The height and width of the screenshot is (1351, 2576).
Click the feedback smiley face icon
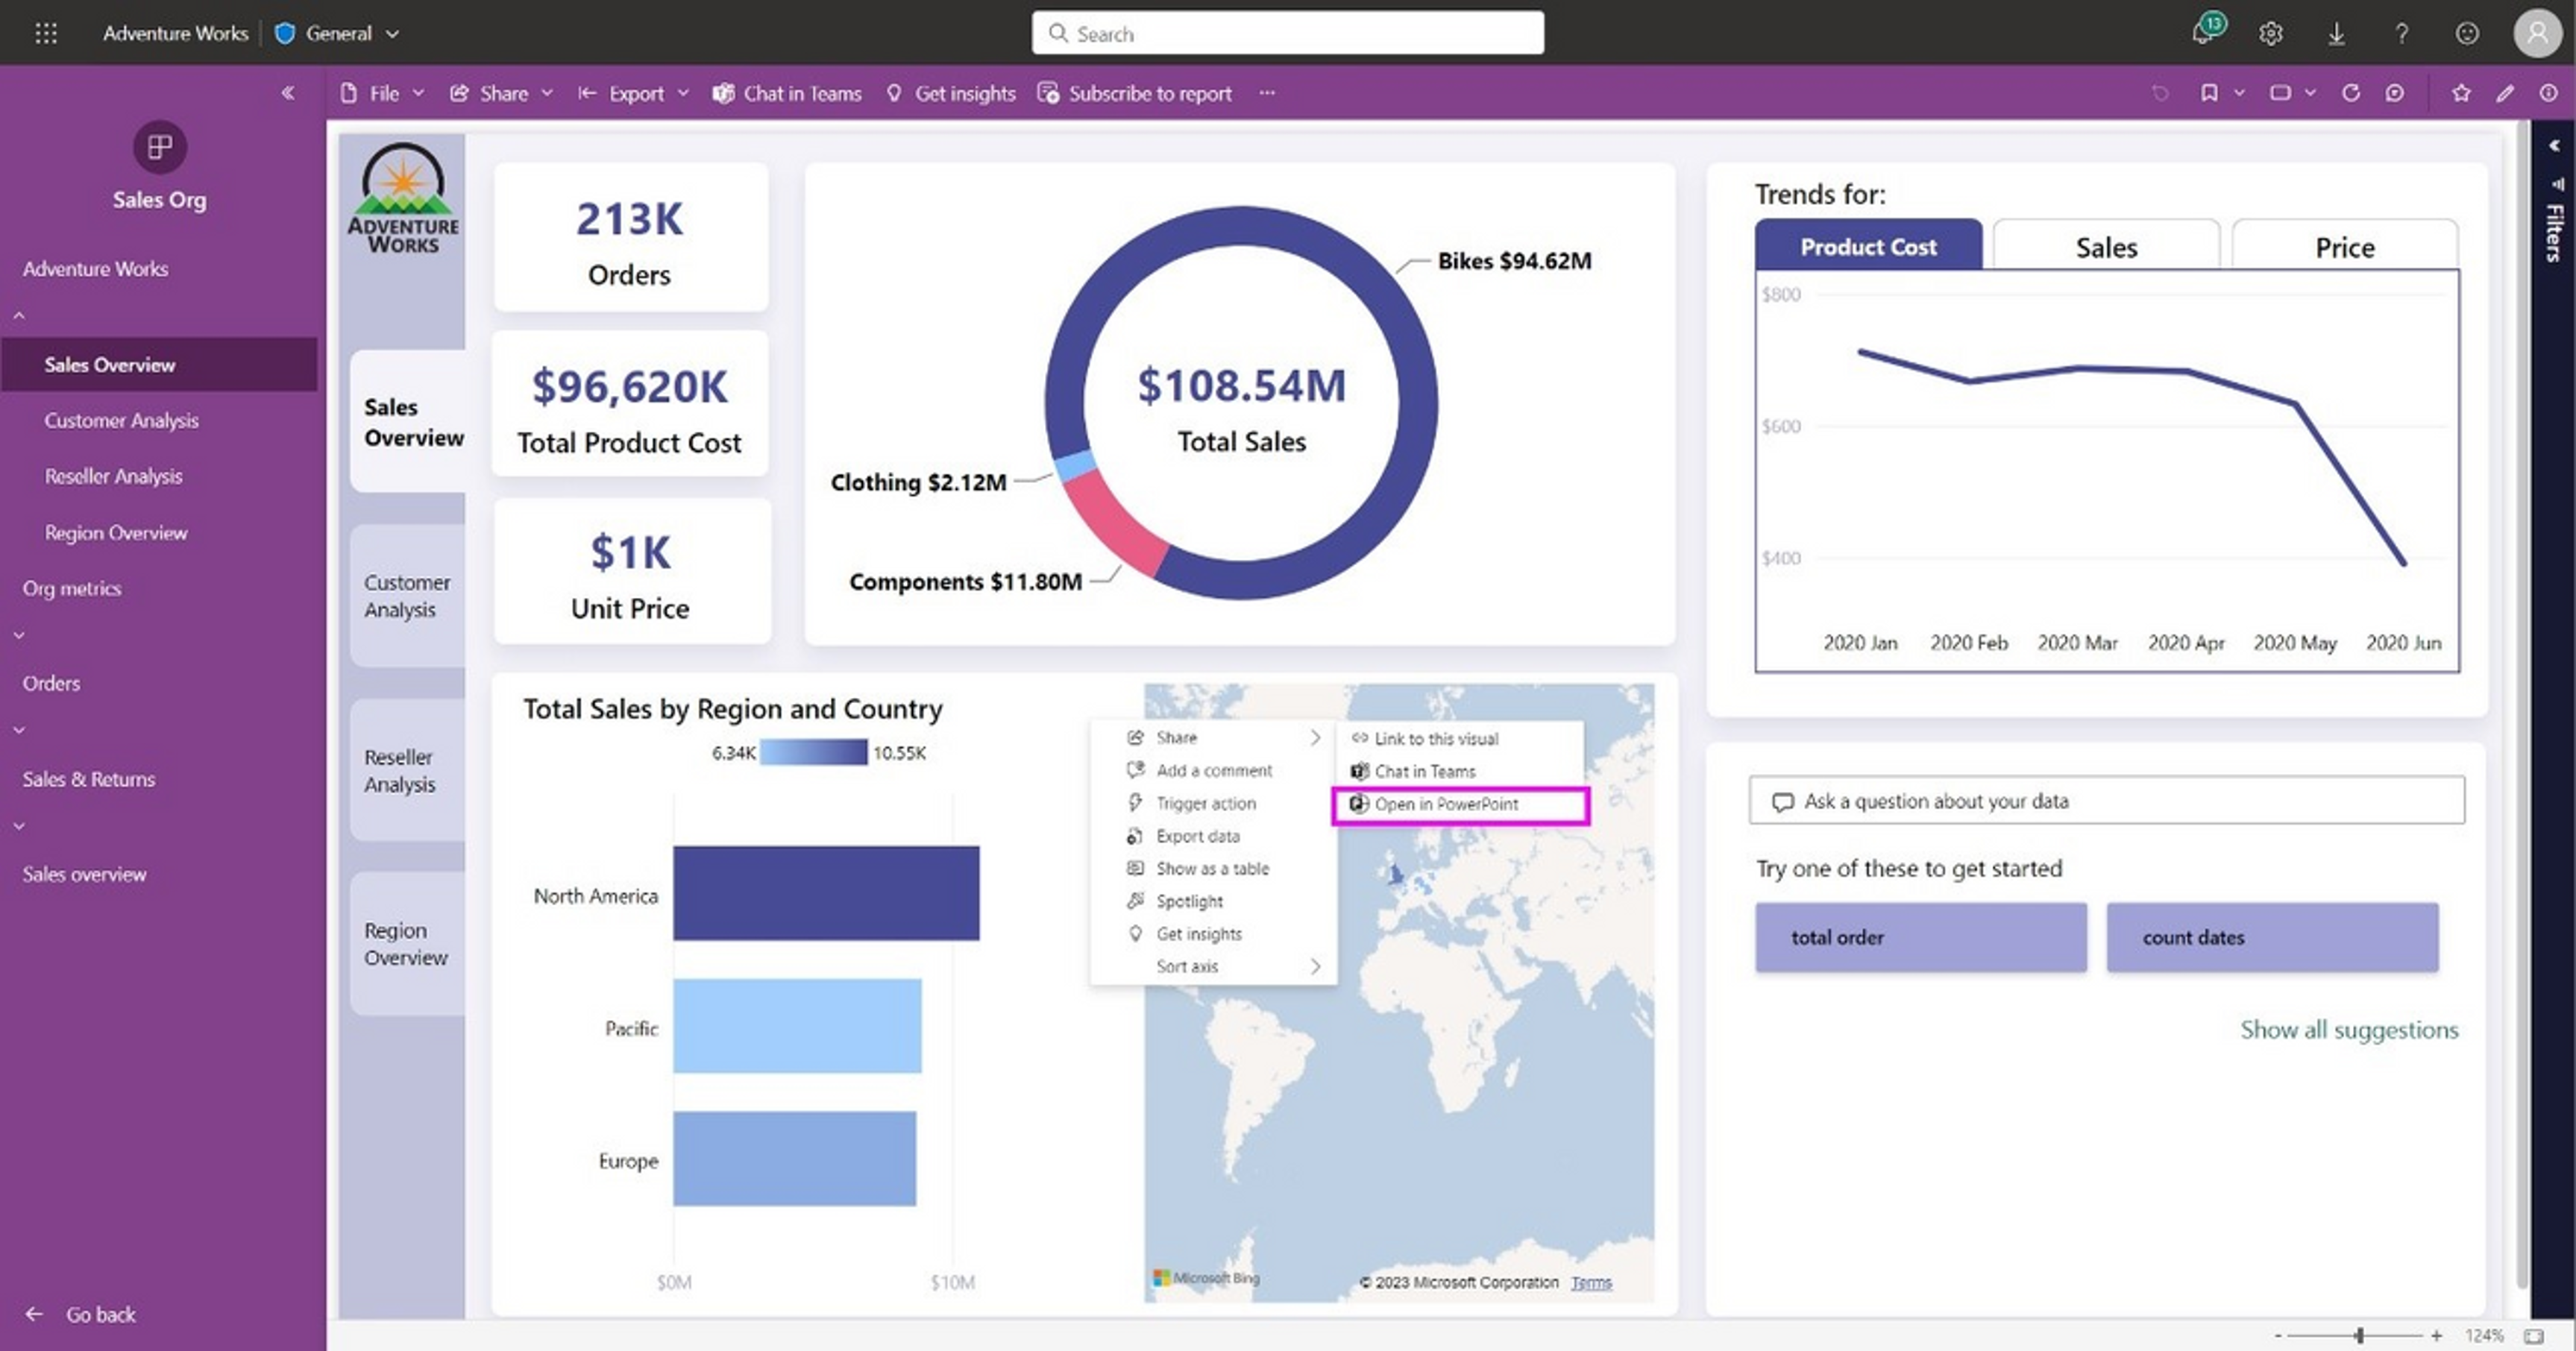click(x=2467, y=33)
